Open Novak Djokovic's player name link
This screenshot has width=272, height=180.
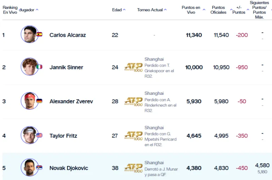pyautogui.click(x=69, y=168)
